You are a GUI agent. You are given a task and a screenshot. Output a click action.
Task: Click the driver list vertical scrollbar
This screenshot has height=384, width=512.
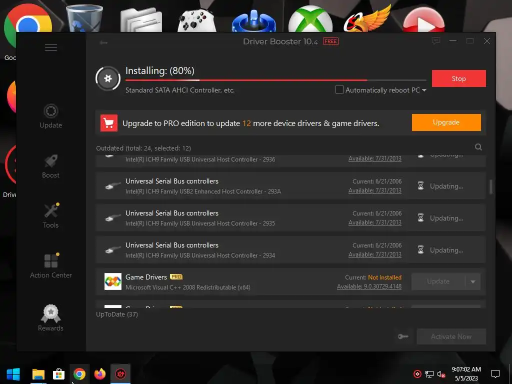coord(491,186)
